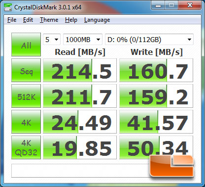Start the 512K benchmark
This screenshot has width=205, height=187.
pyautogui.click(x=26, y=96)
